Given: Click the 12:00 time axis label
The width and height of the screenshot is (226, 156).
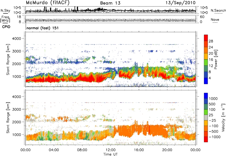Looking at the screenshot, I should pos(110,150).
